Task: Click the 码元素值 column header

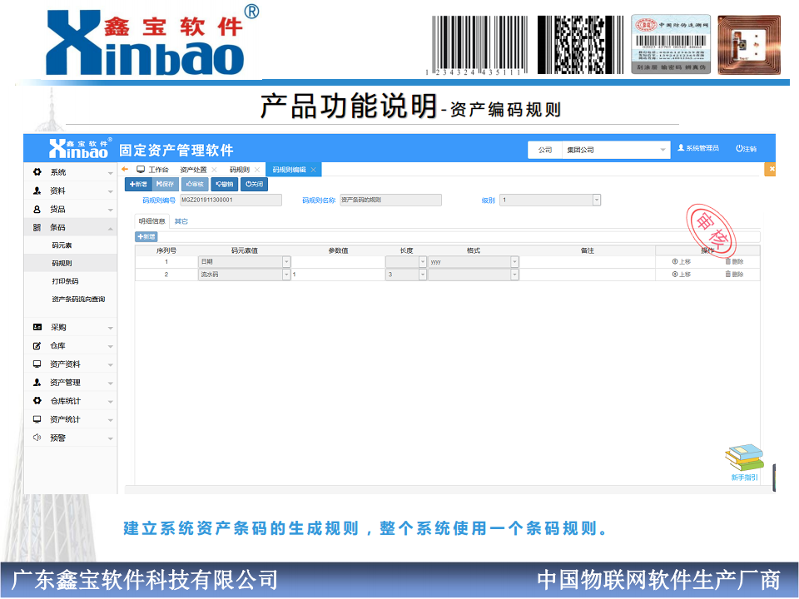Action: (x=244, y=250)
